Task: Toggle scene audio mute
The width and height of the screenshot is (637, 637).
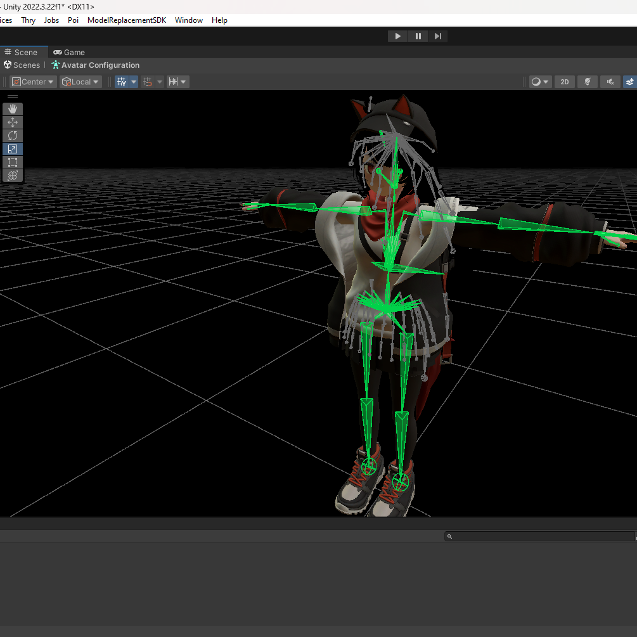Action: click(610, 82)
